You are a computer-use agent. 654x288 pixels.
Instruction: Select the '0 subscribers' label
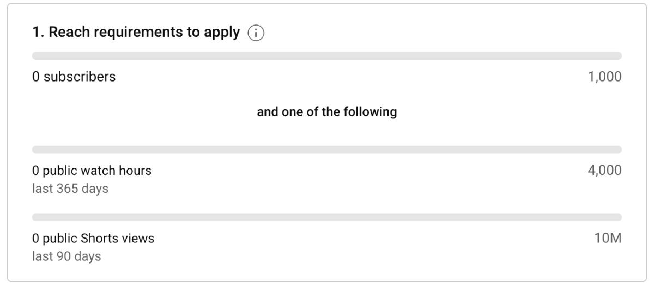pos(74,77)
